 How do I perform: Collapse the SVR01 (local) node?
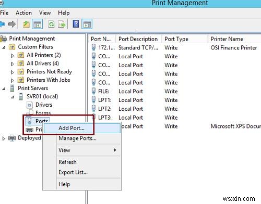(13, 97)
